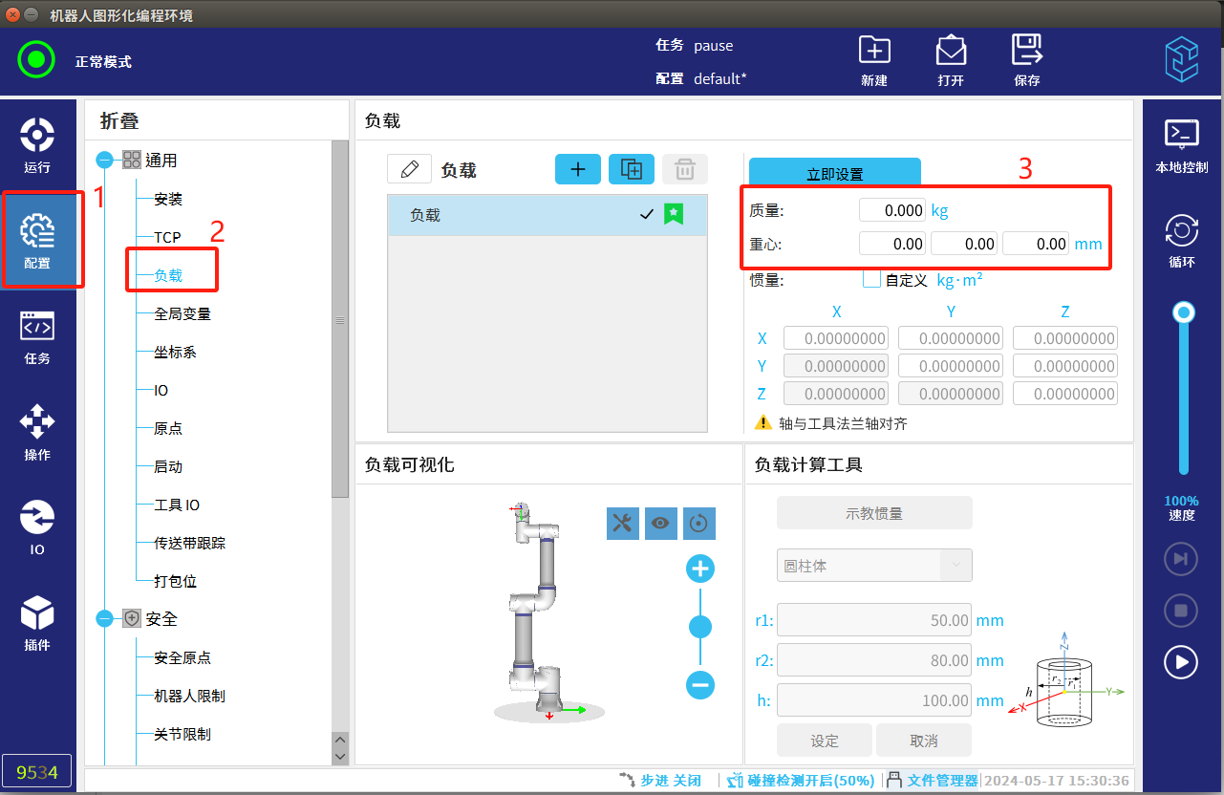Click the pencil rename payload icon
The image size is (1224, 795).
point(410,169)
